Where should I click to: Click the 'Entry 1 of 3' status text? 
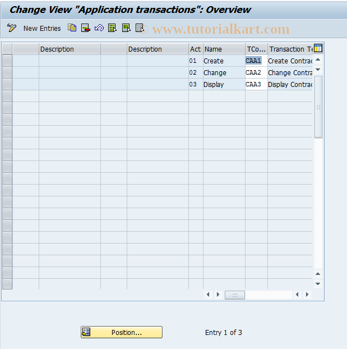coord(223,332)
